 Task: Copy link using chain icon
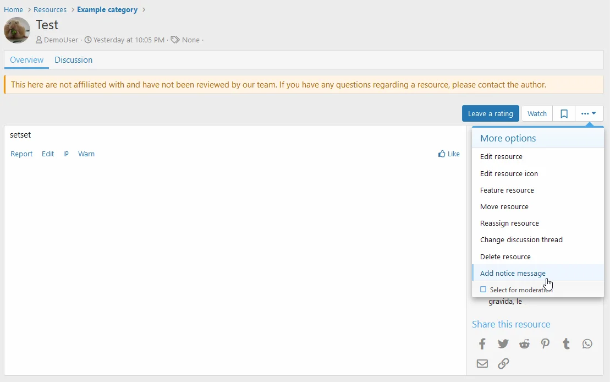[503, 363]
